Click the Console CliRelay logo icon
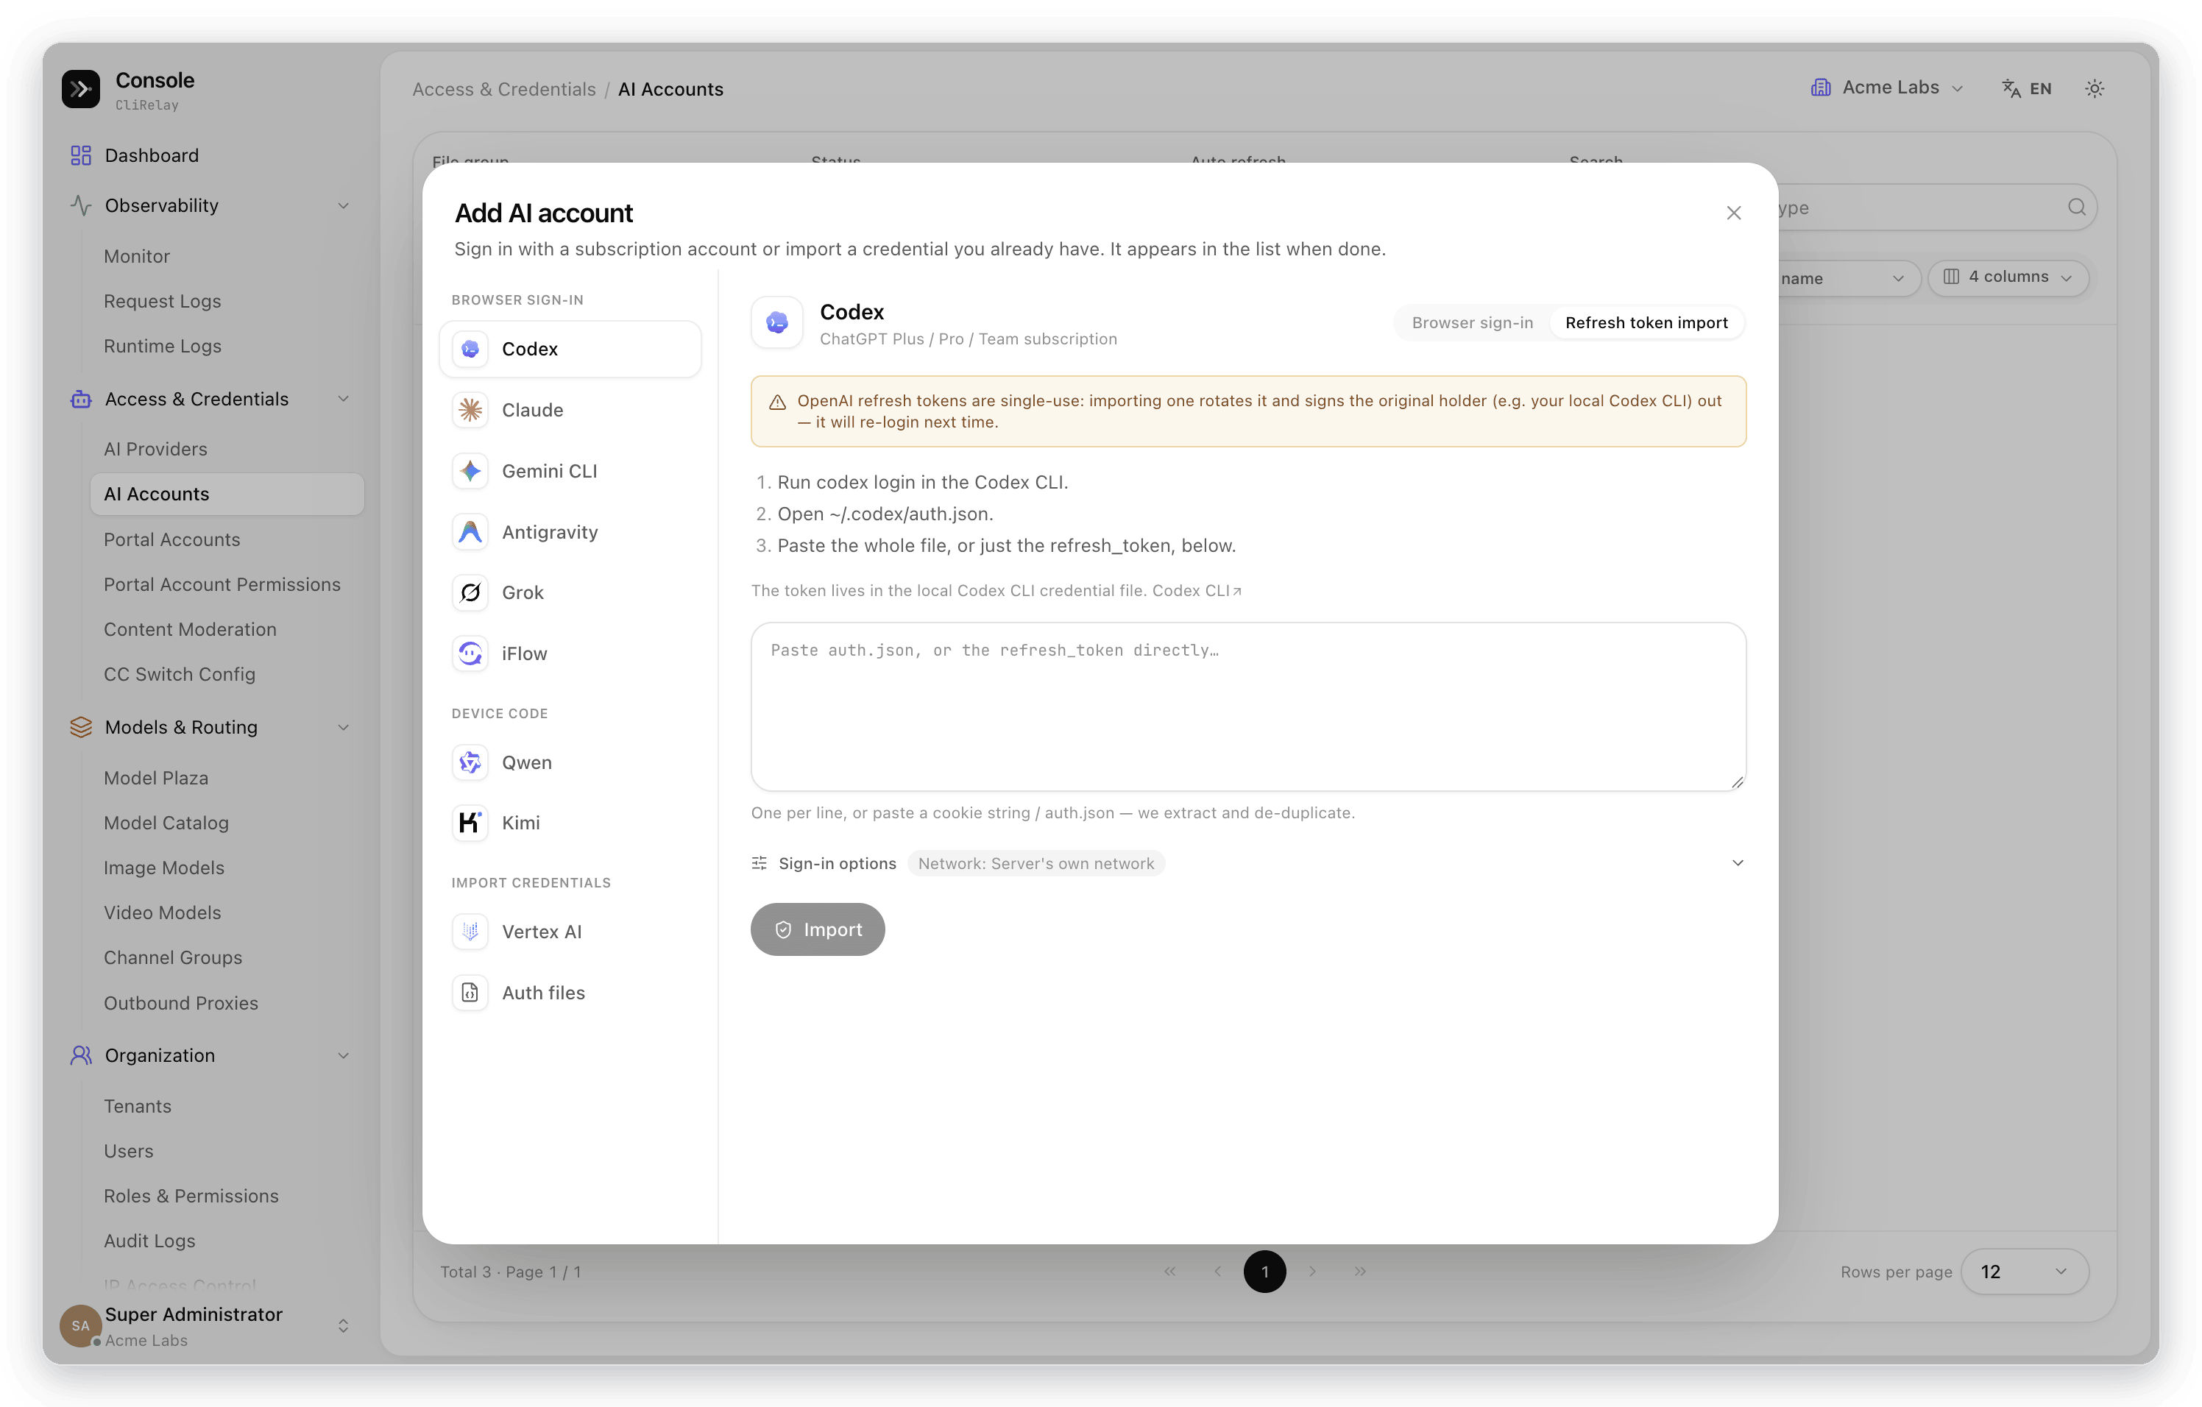 [80, 89]
